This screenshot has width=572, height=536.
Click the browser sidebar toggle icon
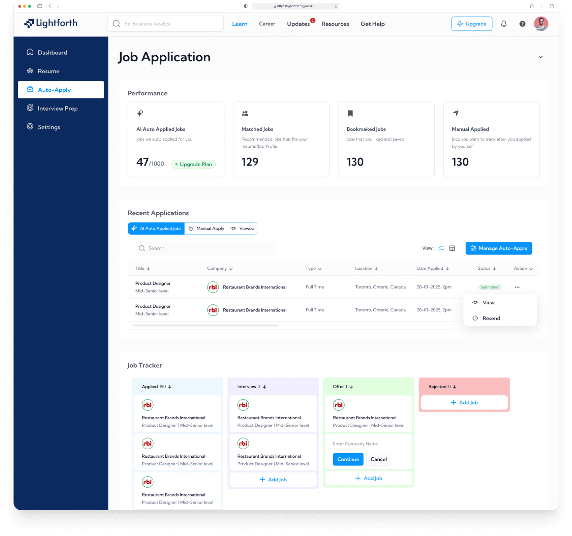(40, 6)
